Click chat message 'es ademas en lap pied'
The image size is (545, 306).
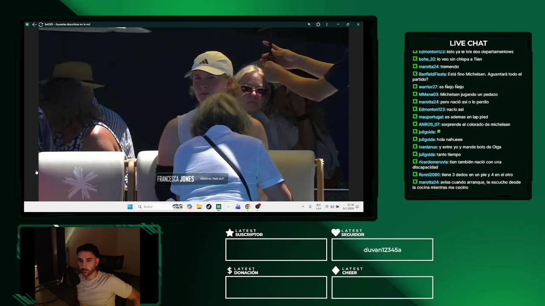pos(466,117)
